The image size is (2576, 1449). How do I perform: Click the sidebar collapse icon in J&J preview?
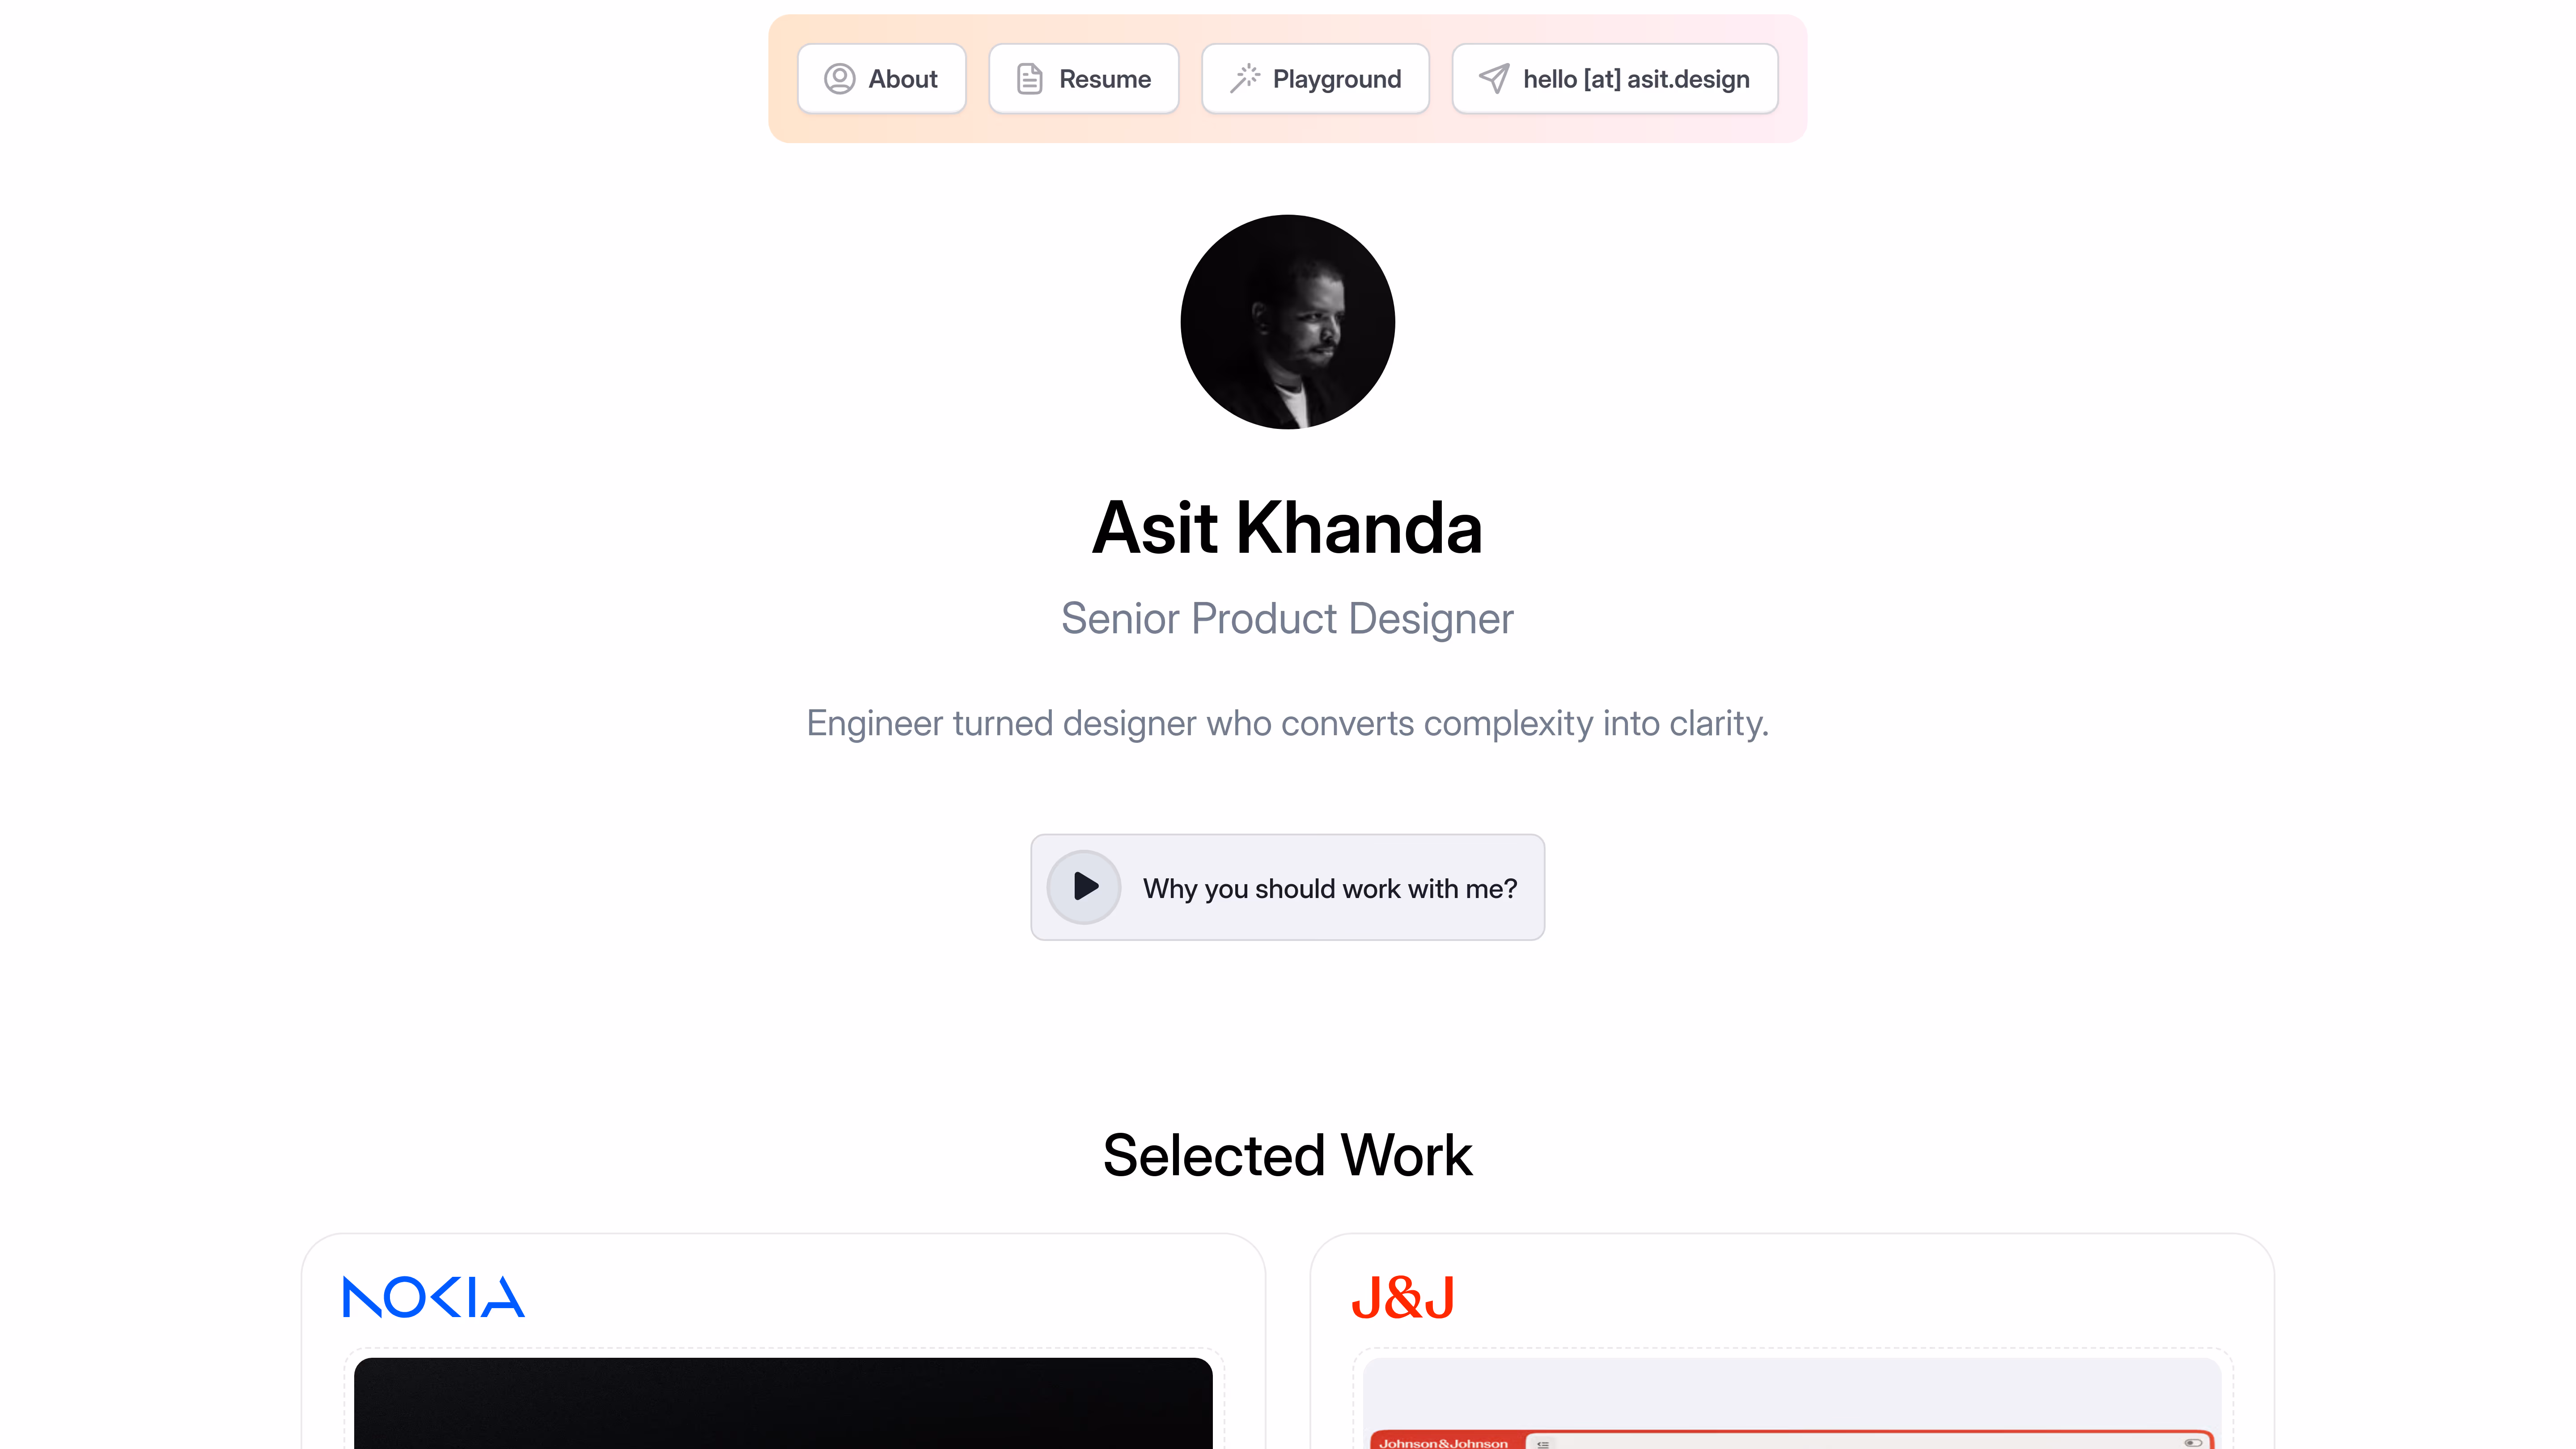[1543, 1443]
